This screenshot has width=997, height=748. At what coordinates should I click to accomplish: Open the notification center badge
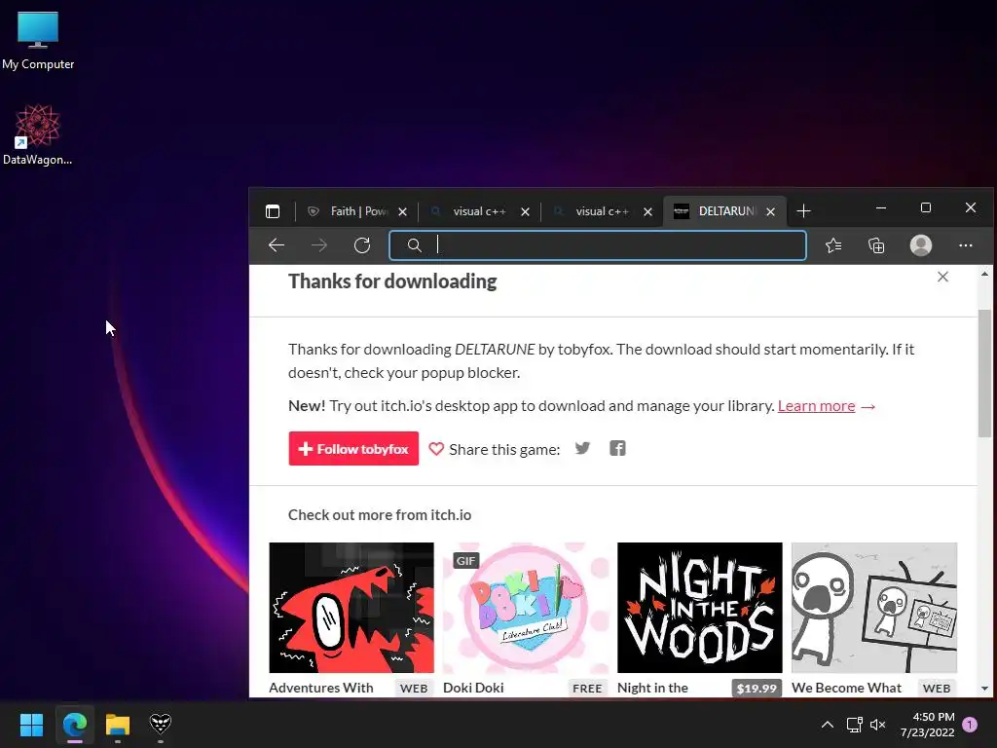tap(970, 725)
